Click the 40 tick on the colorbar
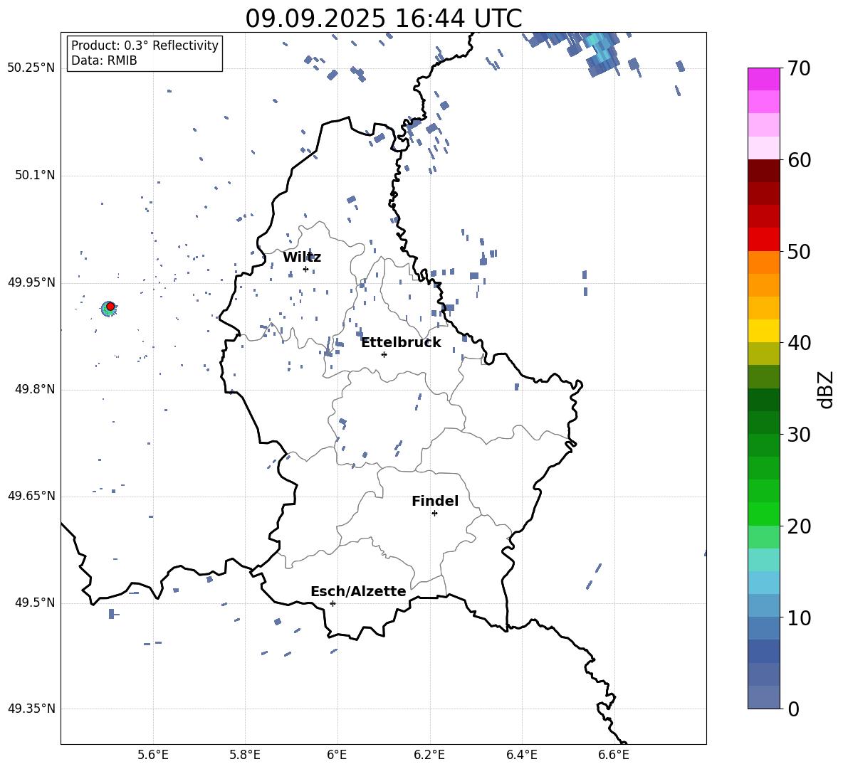The height and width of the screenshot is (769, 843). pos(798,343)
